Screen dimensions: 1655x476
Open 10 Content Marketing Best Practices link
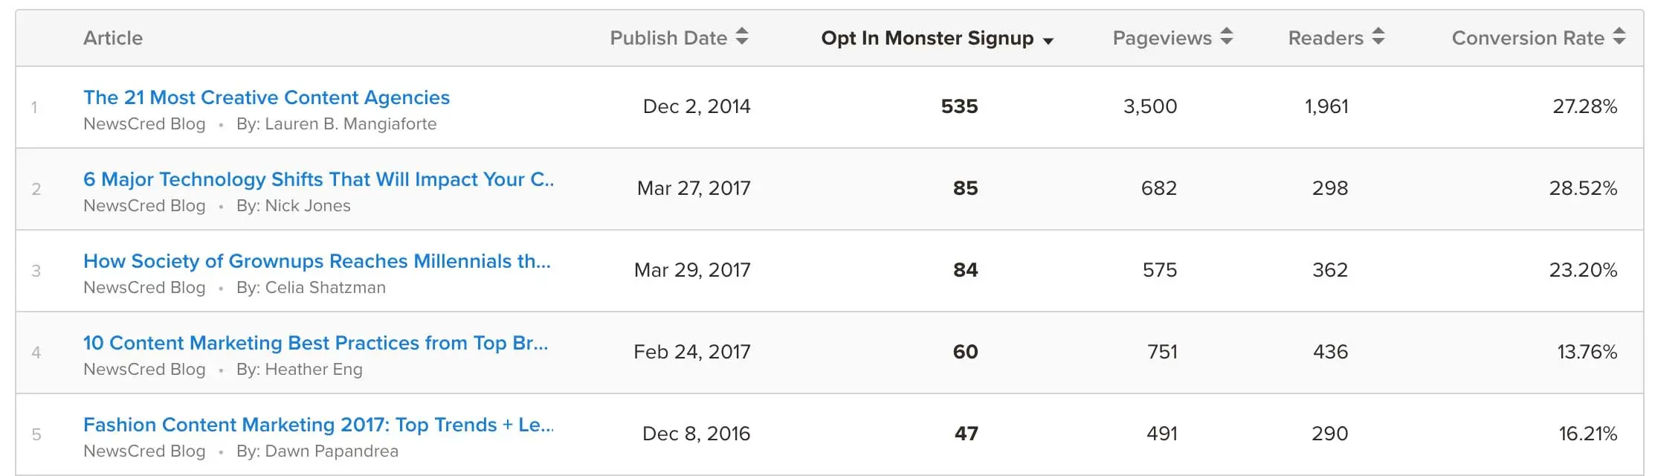(x=315, y=343)
